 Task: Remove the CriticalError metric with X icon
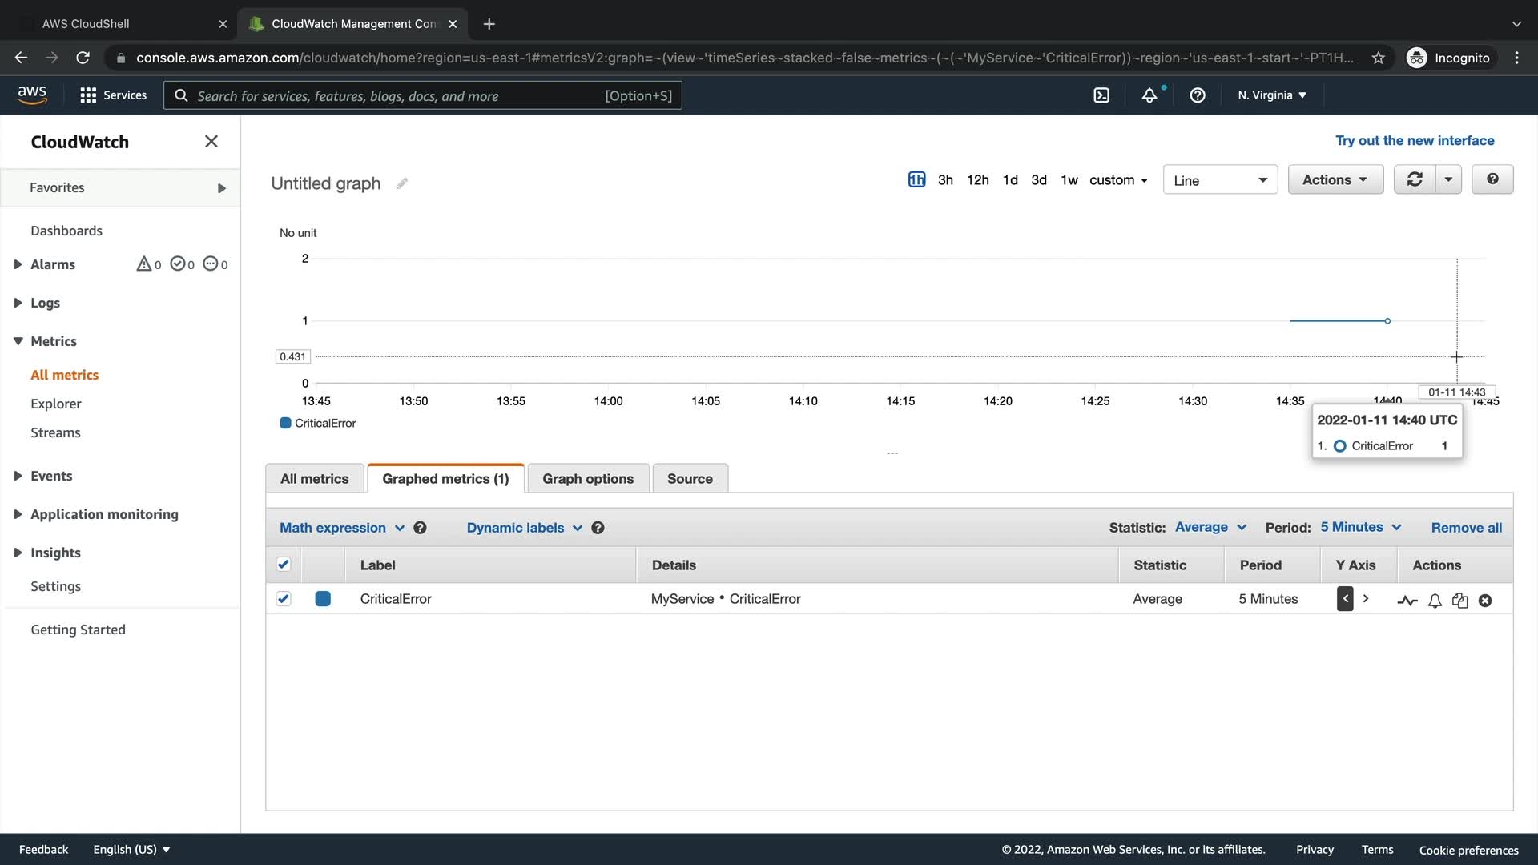coord(1485,601)
